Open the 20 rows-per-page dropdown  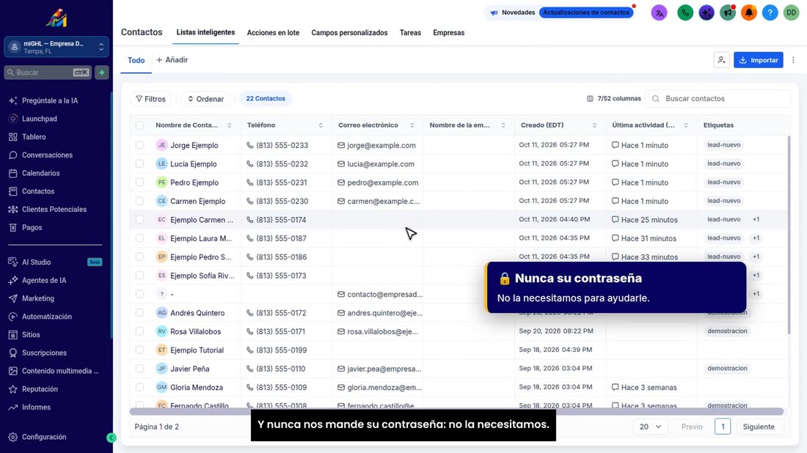[650, 427]
